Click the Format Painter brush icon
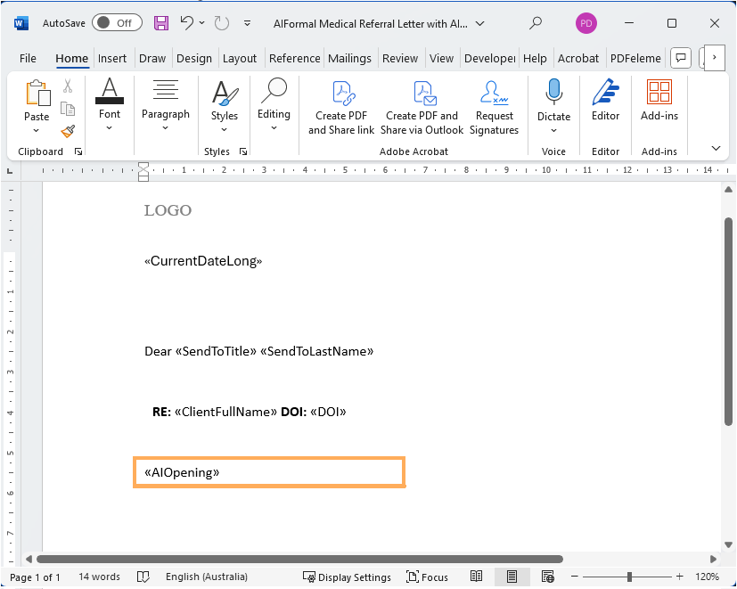The image size is (737, 589). [x=68, y=131]
